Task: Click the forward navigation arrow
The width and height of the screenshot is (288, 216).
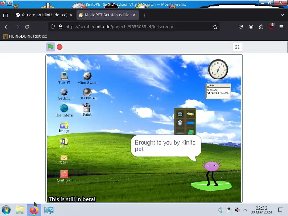Action: click(17, 27)
